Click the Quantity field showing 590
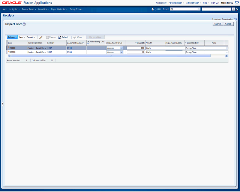Viewport: 240px width, 192px height. (x=136, y=48)
